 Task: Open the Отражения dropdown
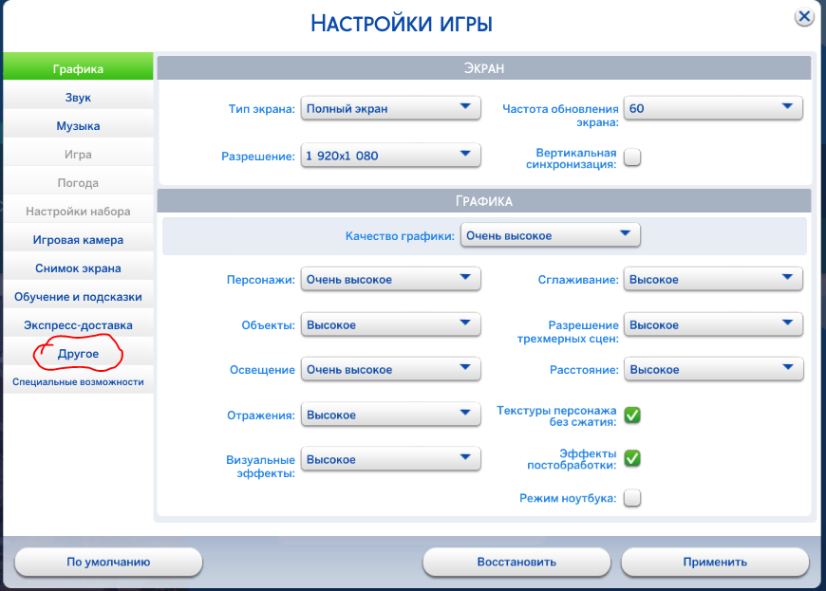390,415
